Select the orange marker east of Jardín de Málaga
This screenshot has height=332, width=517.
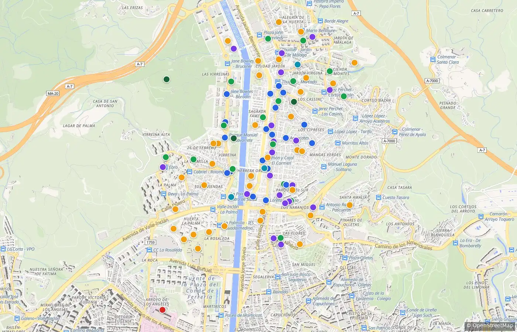355,63
